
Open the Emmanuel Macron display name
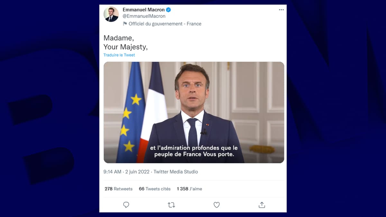143,10
